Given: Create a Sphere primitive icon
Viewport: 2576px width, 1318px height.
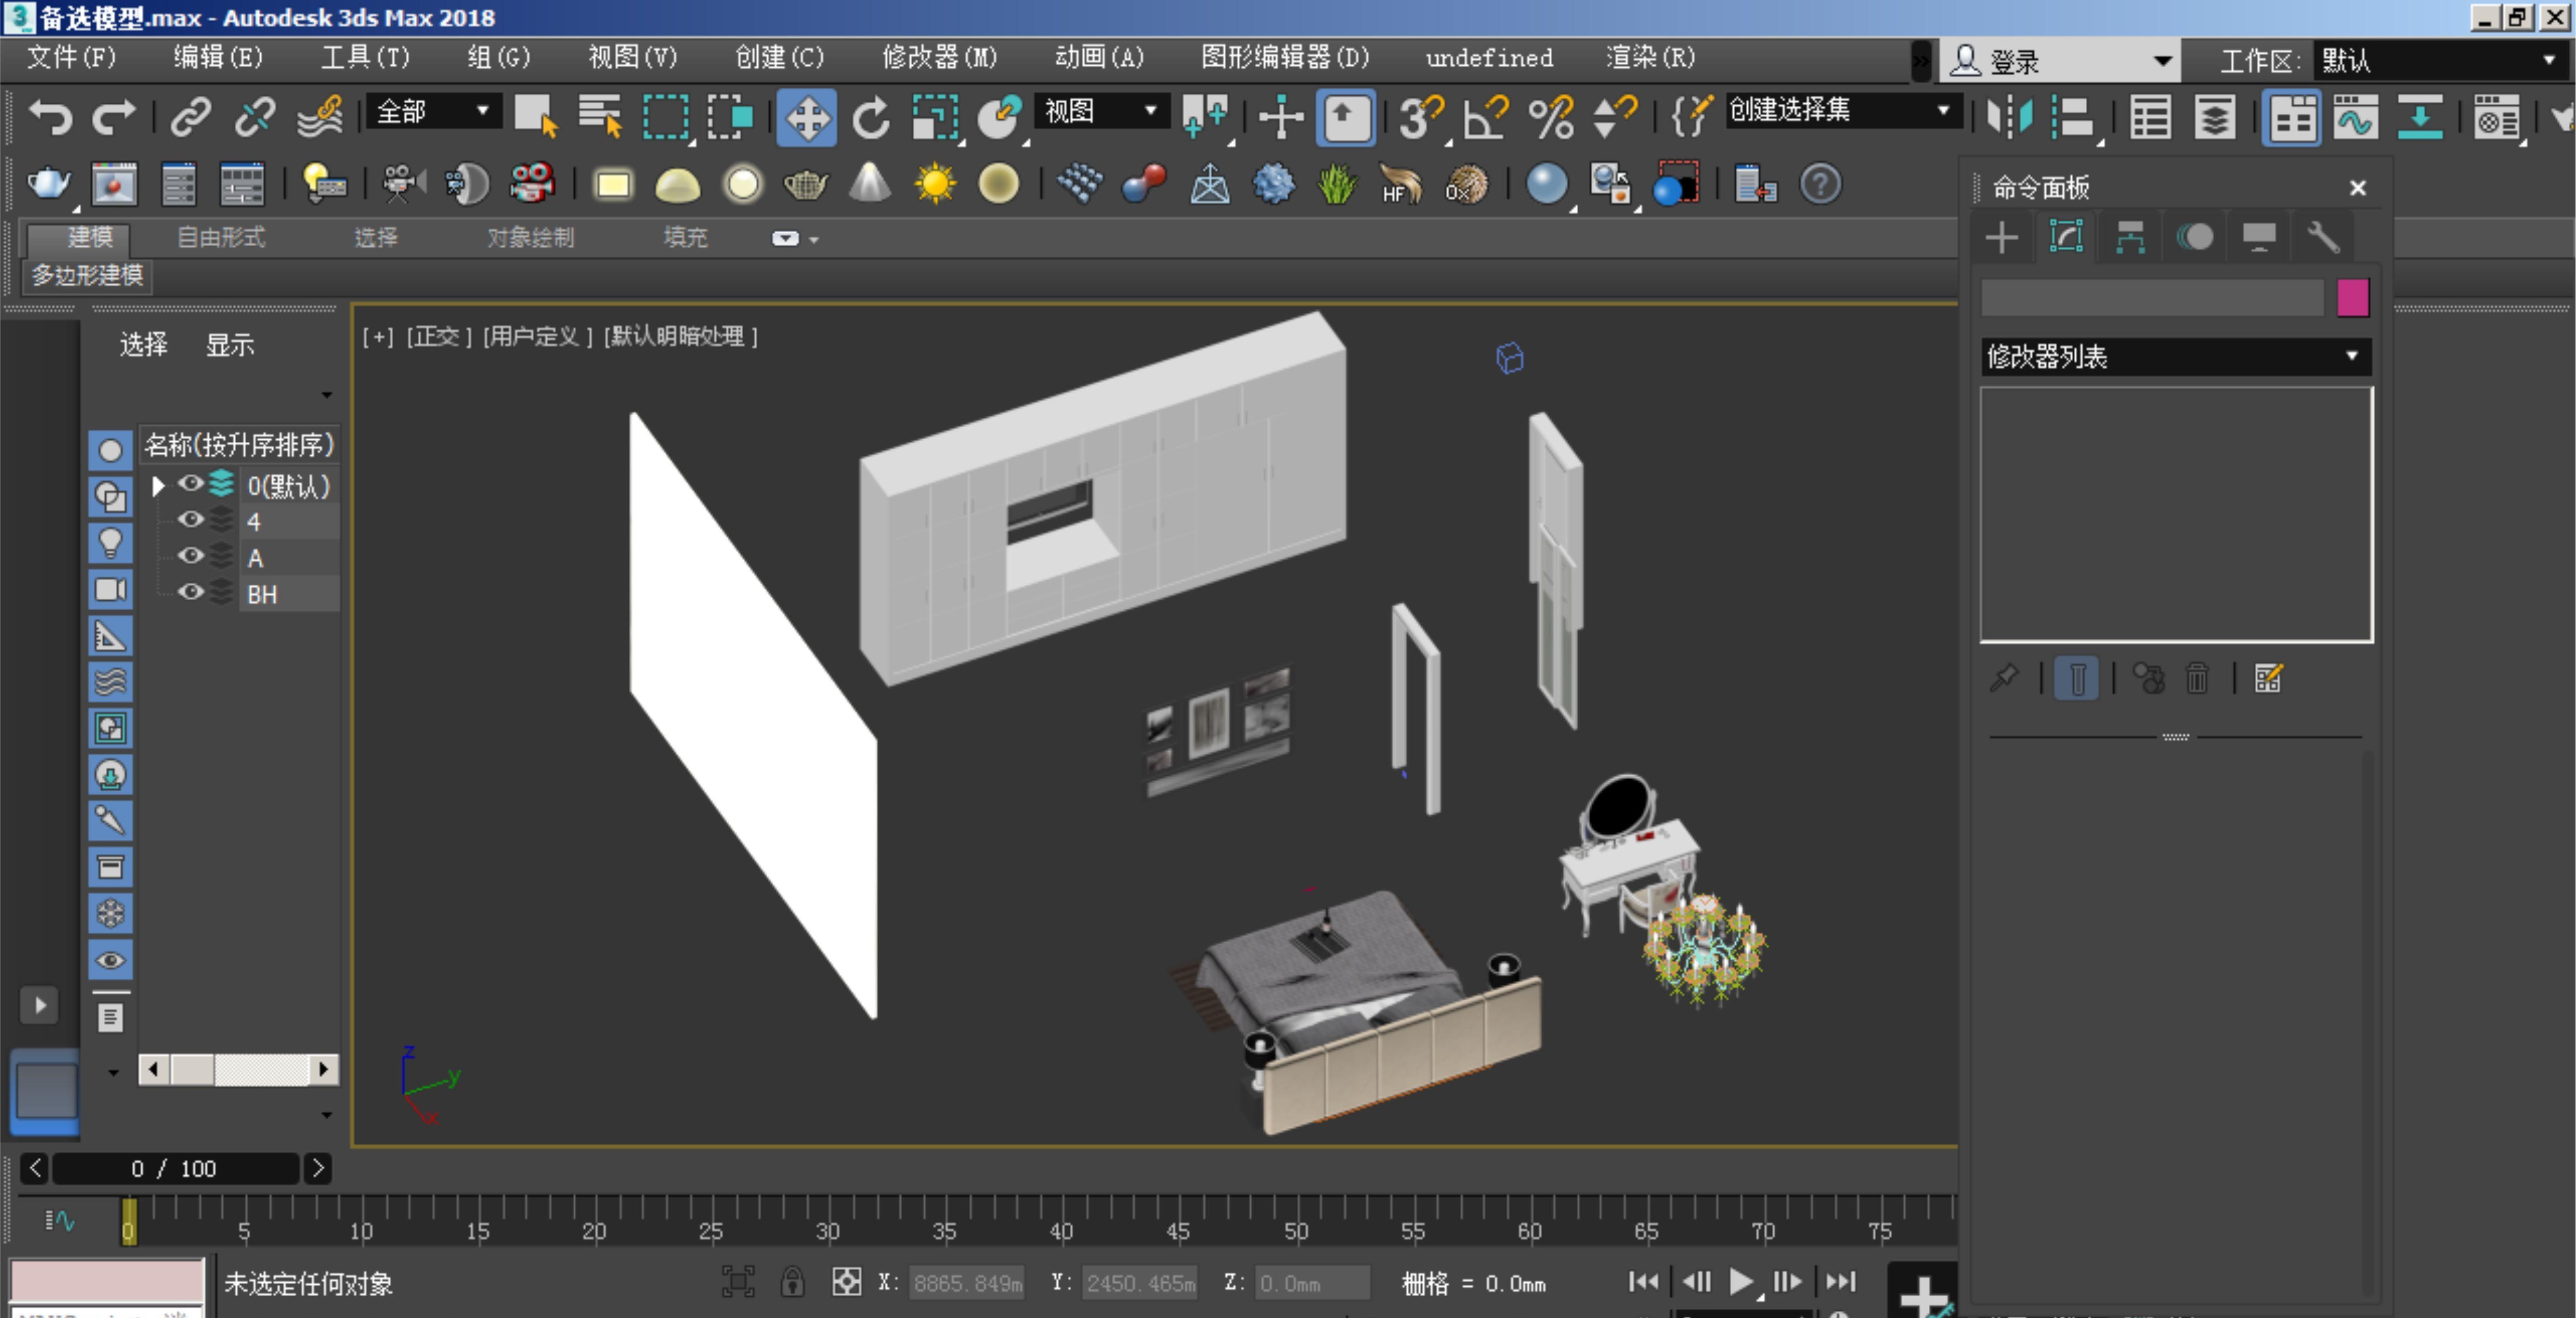Looking at the screenshot, I should [x=742, y=184].
